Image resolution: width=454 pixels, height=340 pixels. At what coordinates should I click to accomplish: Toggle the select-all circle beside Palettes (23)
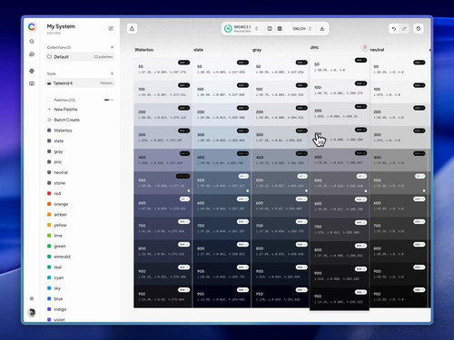point(49,100)
